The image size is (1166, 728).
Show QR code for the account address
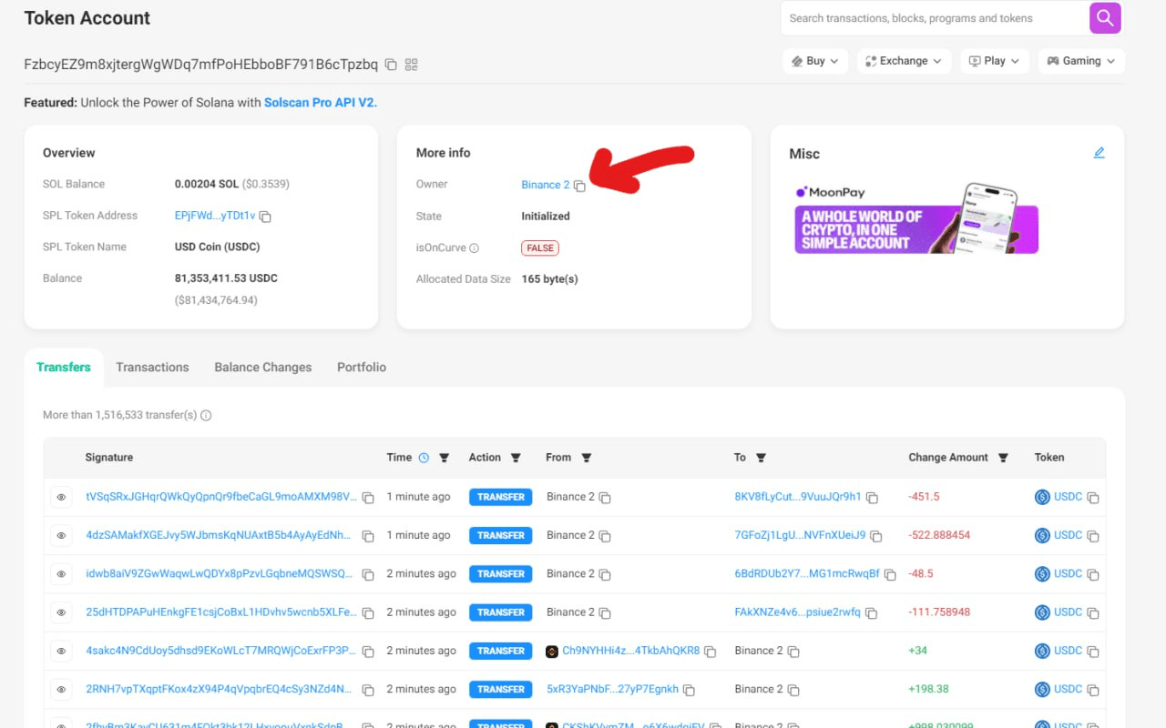412,65
